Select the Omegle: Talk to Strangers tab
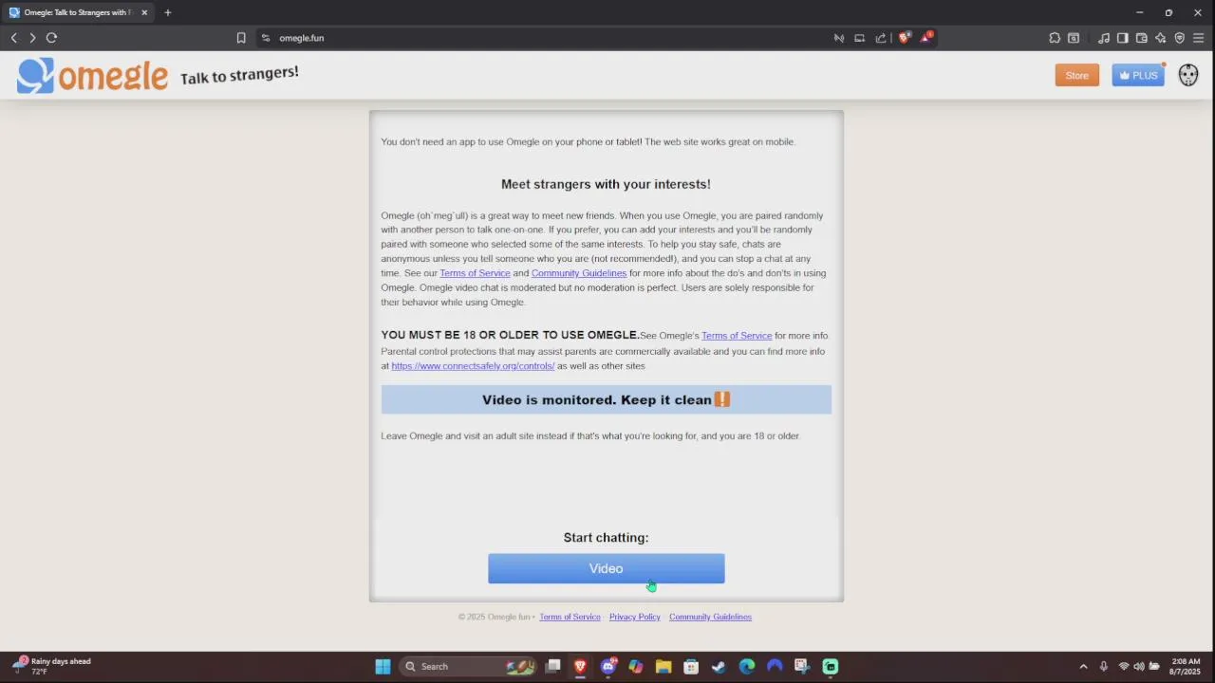The image size is (1215, 683). [x=78, y=12]
